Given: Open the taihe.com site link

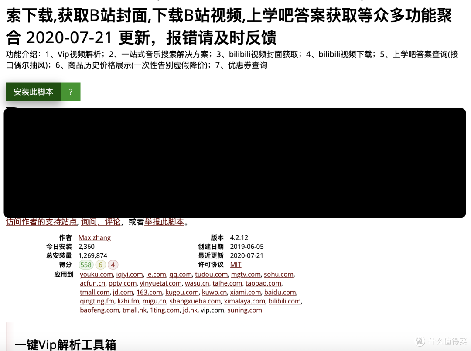Looking at the screenshot, I should [227, 283].
